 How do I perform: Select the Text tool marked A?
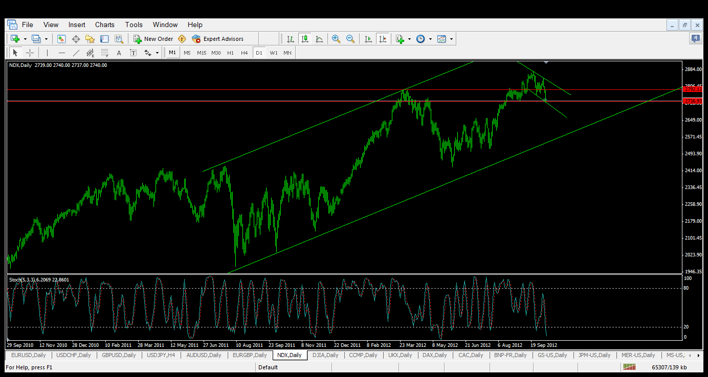119,53
